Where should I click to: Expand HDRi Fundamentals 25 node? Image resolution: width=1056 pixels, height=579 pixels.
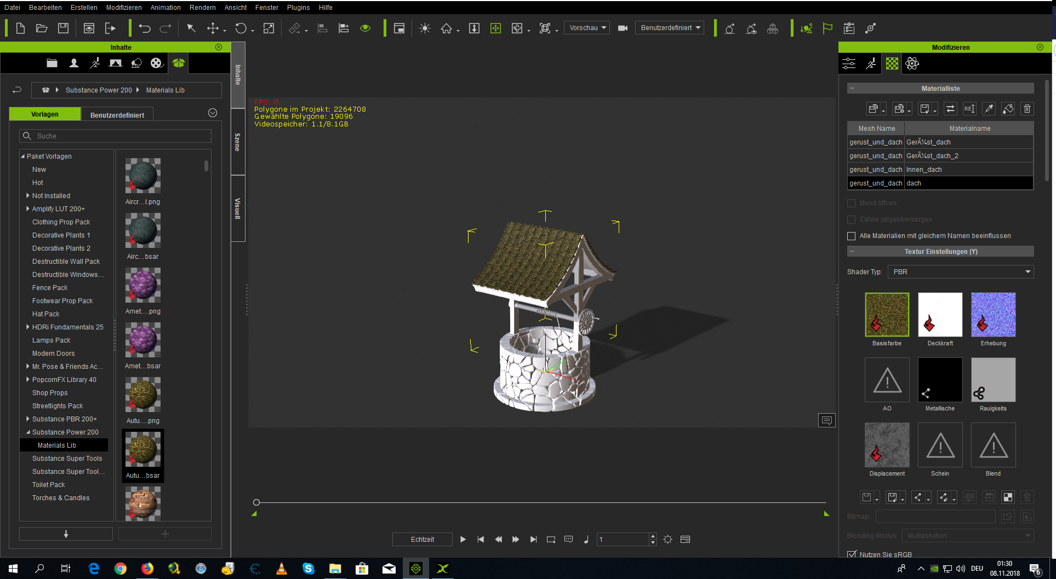(x=27, y=327)
